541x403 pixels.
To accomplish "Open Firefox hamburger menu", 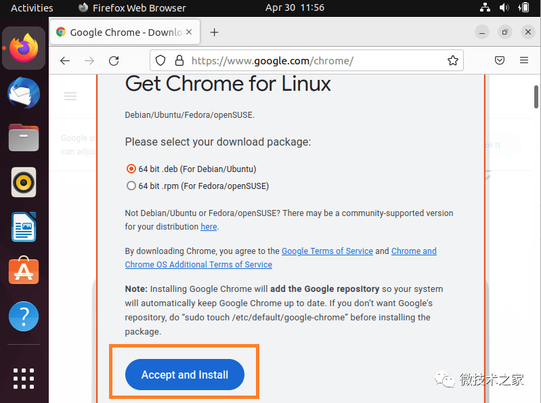I will point(524,60).
